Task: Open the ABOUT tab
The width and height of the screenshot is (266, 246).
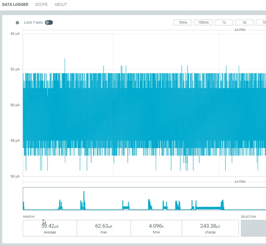Action: [x=61, y=4]
